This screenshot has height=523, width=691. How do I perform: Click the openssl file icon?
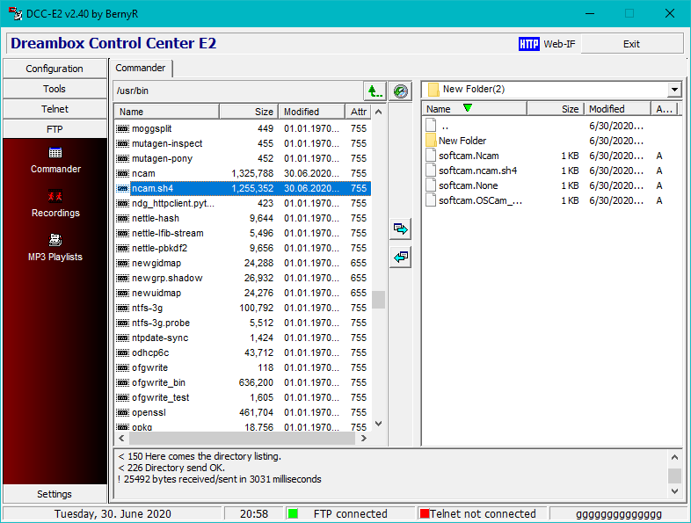(122, 413)
